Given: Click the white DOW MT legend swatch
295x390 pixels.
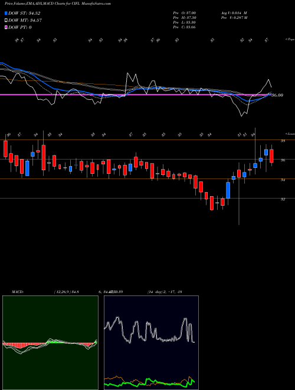Looking at the screenshot, I should point(6,20).
